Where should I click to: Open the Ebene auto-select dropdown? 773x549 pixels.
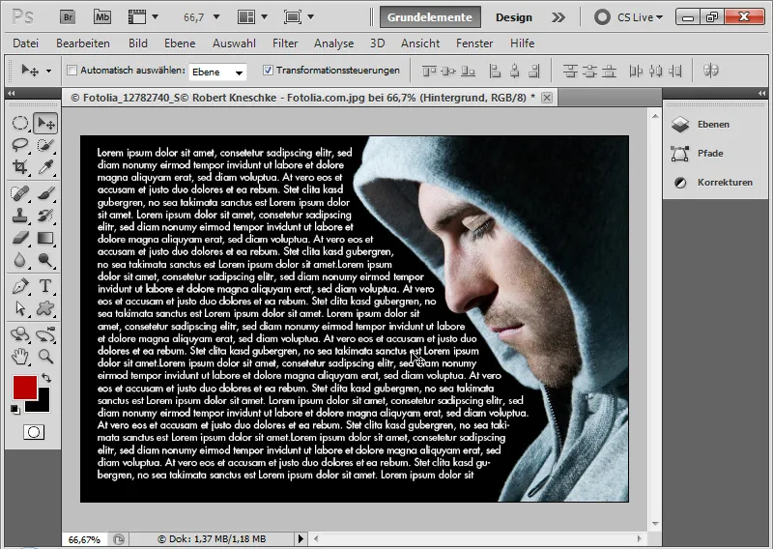tap(217, 72)
